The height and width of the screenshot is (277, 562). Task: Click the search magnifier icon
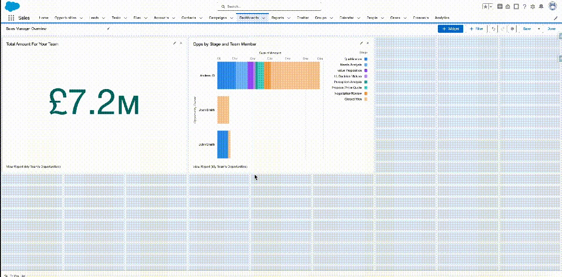[223, 7]
